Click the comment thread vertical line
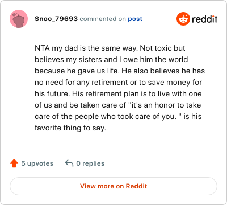Viewport: 227px width, 205px height. [19, 89]
